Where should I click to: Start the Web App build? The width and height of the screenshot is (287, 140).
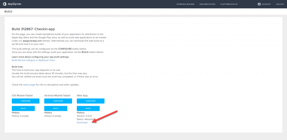88,108
